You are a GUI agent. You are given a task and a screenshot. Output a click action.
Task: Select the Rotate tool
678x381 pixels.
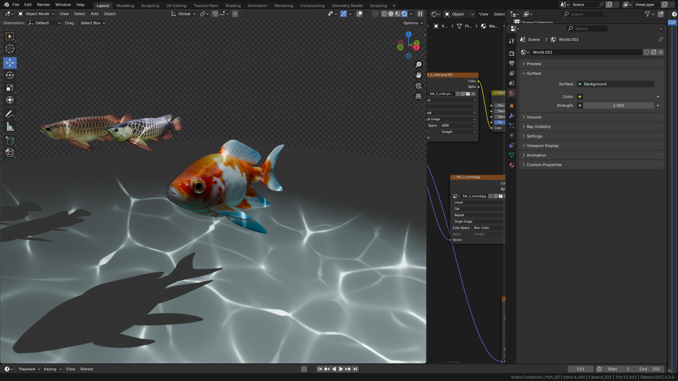click(10, 75)
